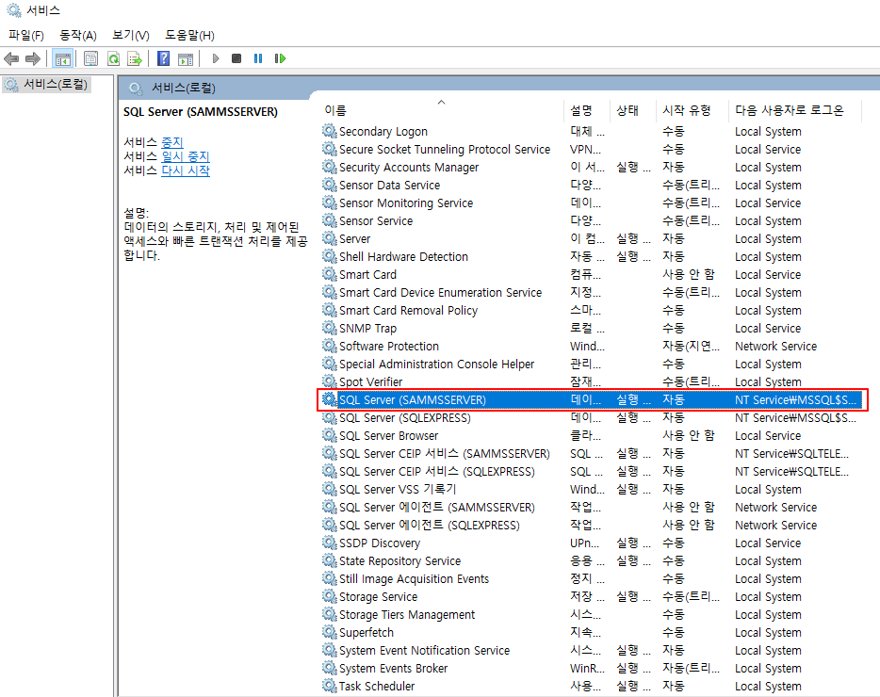
Task: Open the 도움말(H) menu
Action: tap(189, 36)
